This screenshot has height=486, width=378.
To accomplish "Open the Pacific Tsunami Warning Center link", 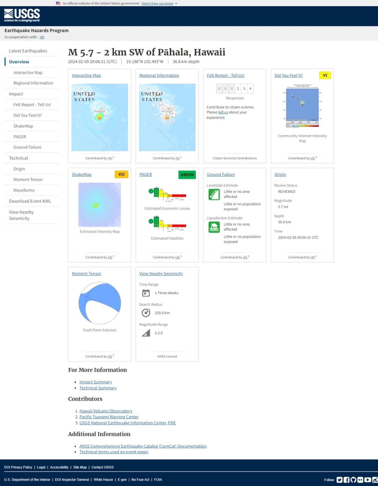I will (109, 417).
